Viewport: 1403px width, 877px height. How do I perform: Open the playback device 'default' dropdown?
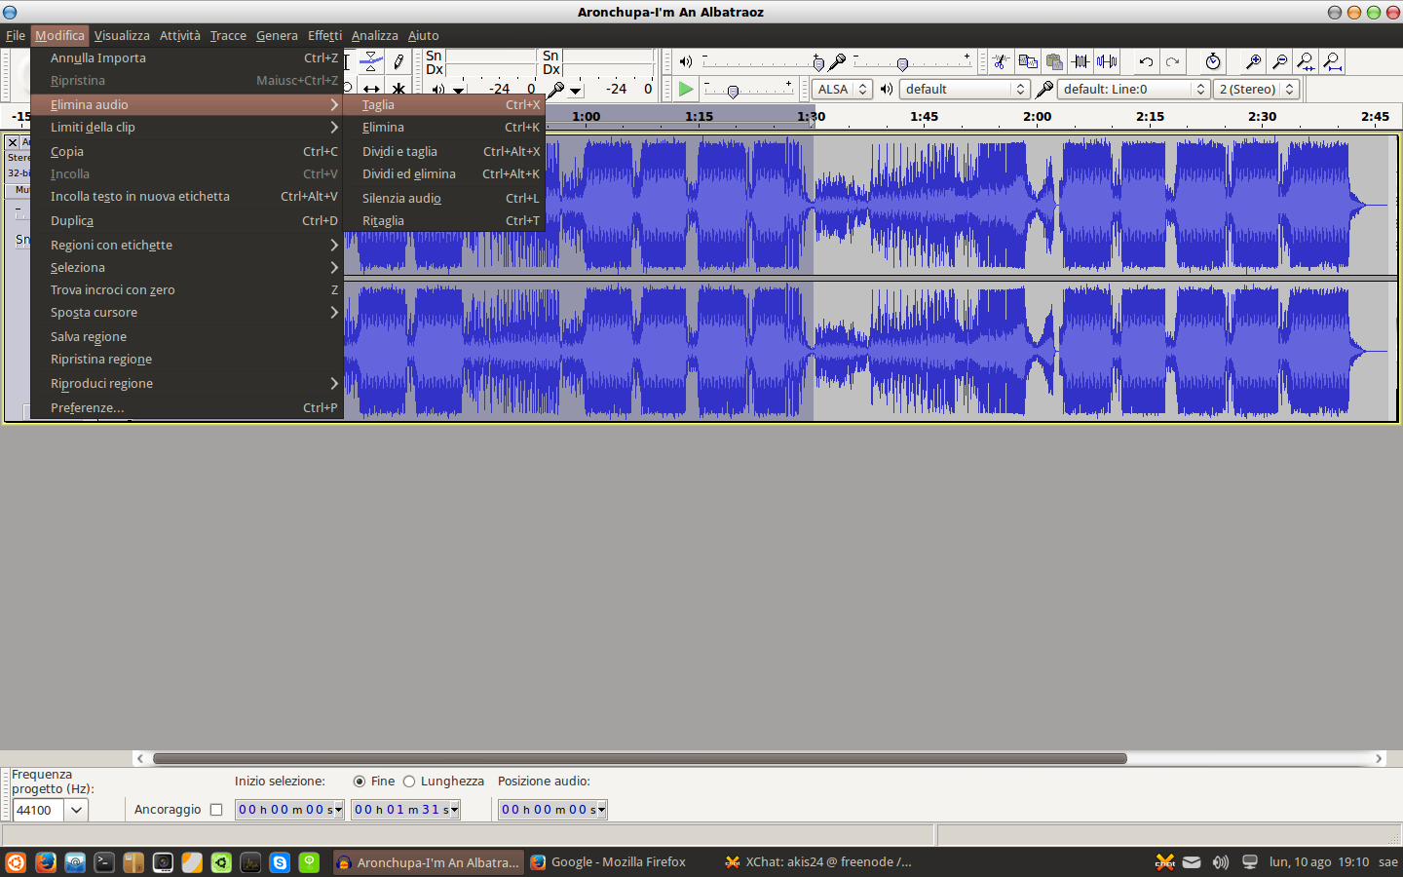click(x=965, y=89)
